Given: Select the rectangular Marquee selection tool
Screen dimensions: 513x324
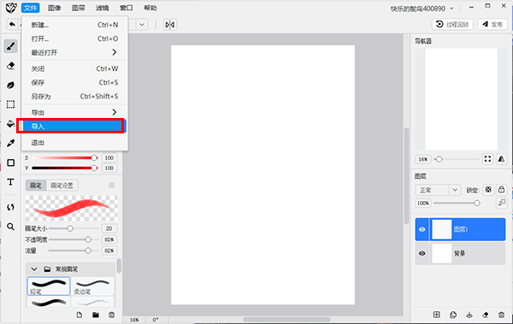Looking at the screenshot, I should [11, 104].
